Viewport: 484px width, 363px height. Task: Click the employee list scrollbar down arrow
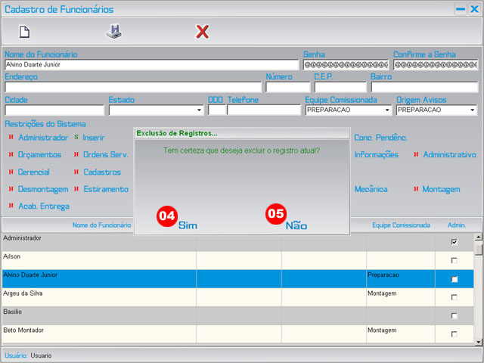tap(478, 342)
